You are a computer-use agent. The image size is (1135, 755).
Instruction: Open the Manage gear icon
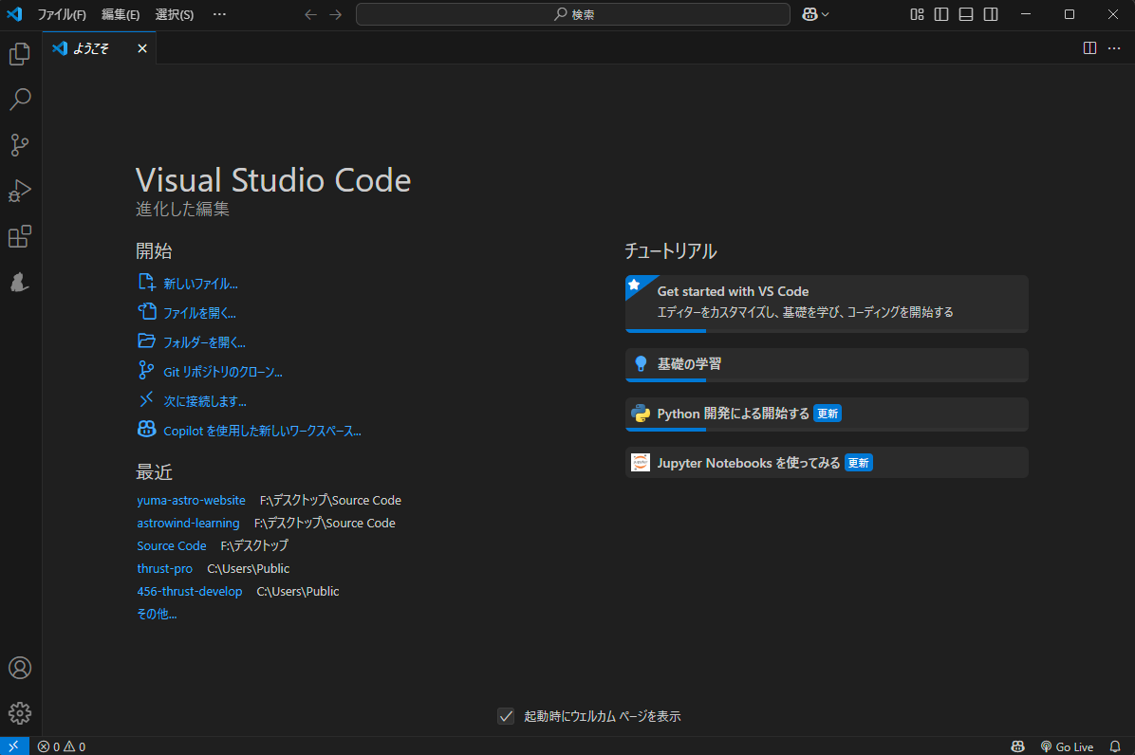[x=20, y=713]
